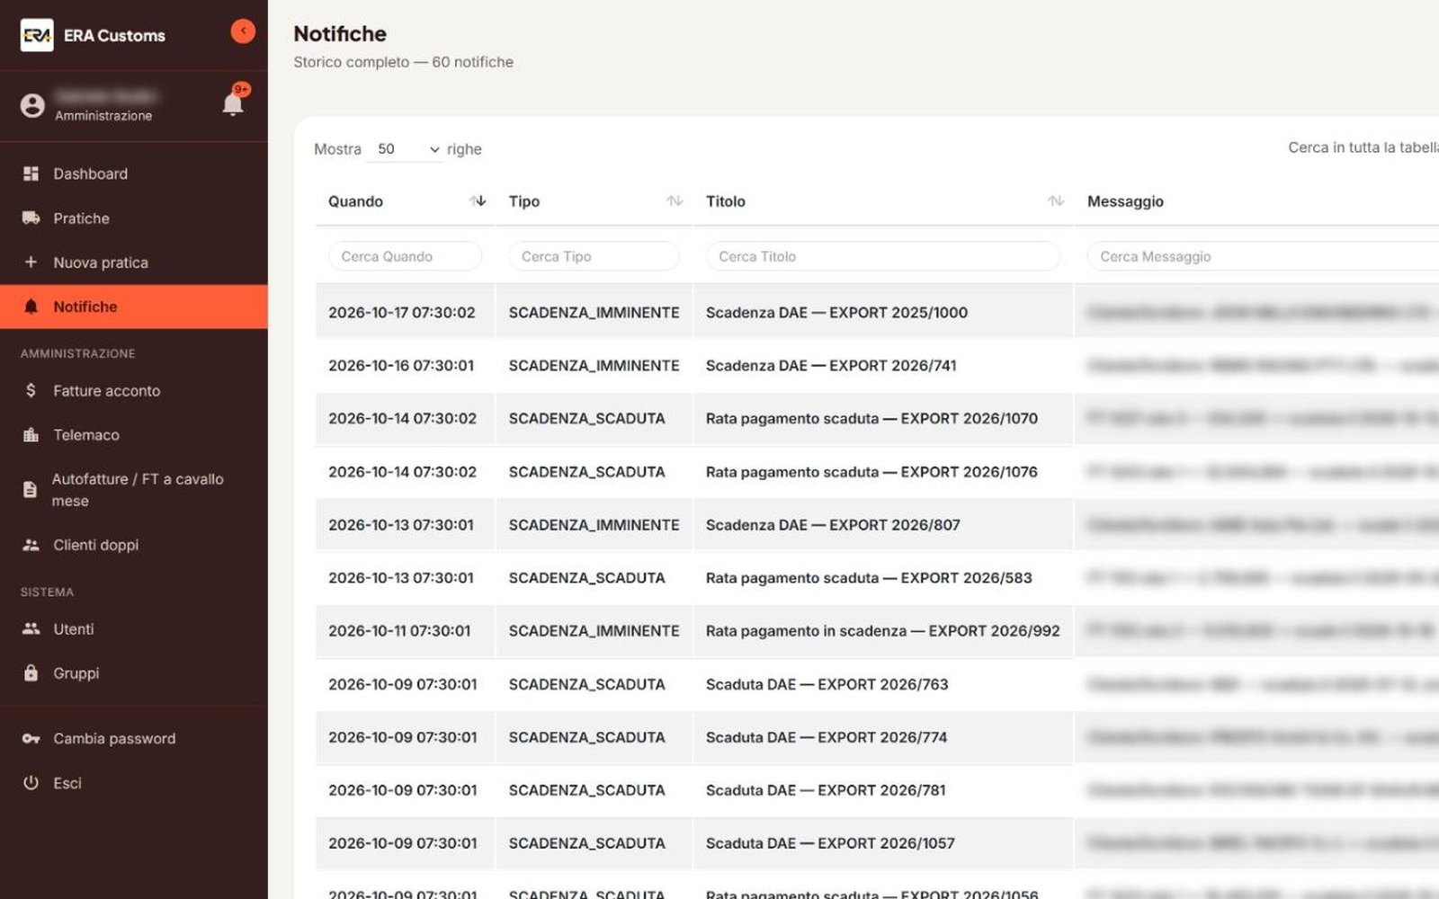Click the key icon for Cambia password
This screenshot has height=899, width=1439.
click(31, 738)
